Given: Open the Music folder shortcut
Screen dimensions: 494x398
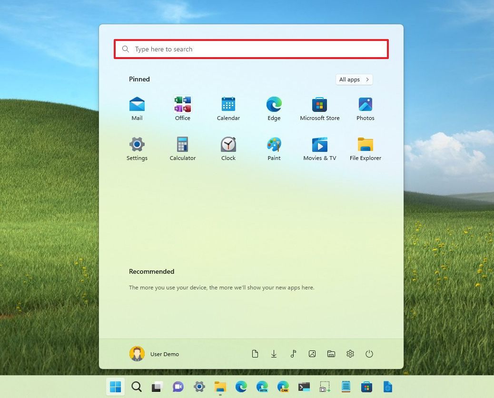Looking at the screenshot, I should pos(293,354).
